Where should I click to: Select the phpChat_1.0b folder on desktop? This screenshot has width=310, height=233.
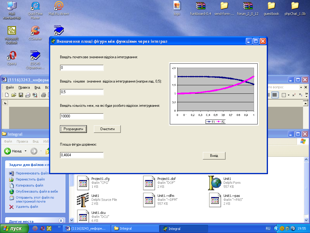tap(295, 8)
